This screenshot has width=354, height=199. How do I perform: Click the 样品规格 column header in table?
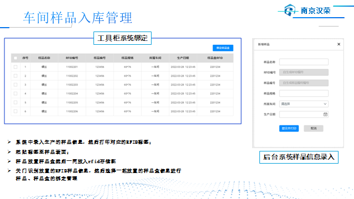(x=127, y=58)
